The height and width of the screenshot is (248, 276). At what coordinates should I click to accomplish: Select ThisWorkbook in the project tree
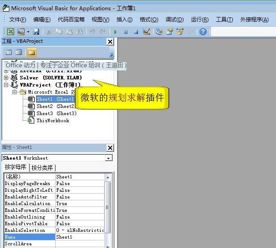(53, 120)
